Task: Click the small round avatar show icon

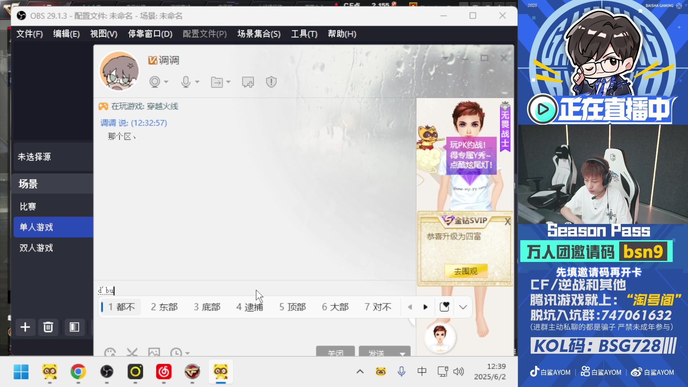Action: [x=440, y=338]
